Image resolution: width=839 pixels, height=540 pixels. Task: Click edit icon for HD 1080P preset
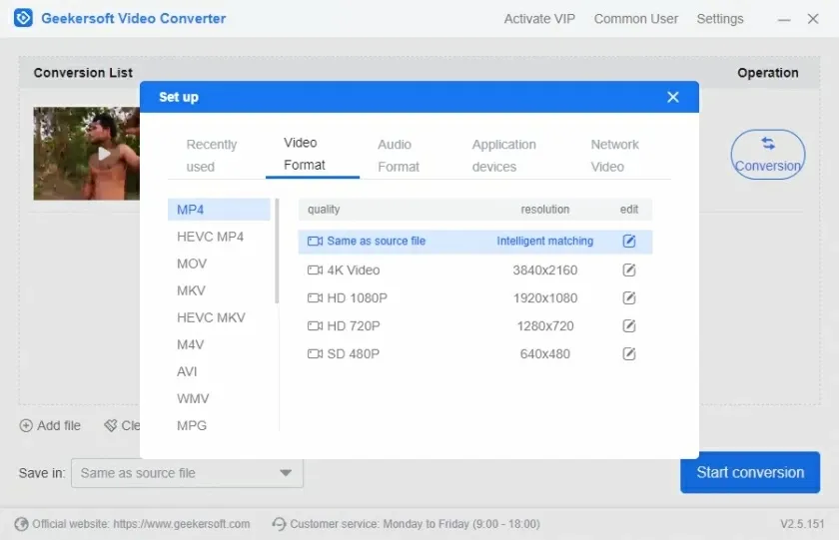tap(629, 298)
